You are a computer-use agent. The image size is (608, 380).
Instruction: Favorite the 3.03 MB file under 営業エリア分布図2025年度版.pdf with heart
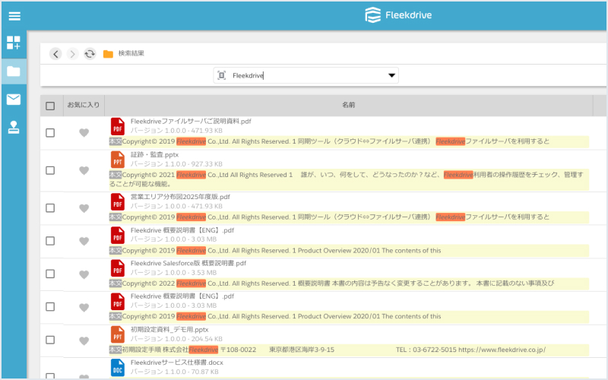84,241
